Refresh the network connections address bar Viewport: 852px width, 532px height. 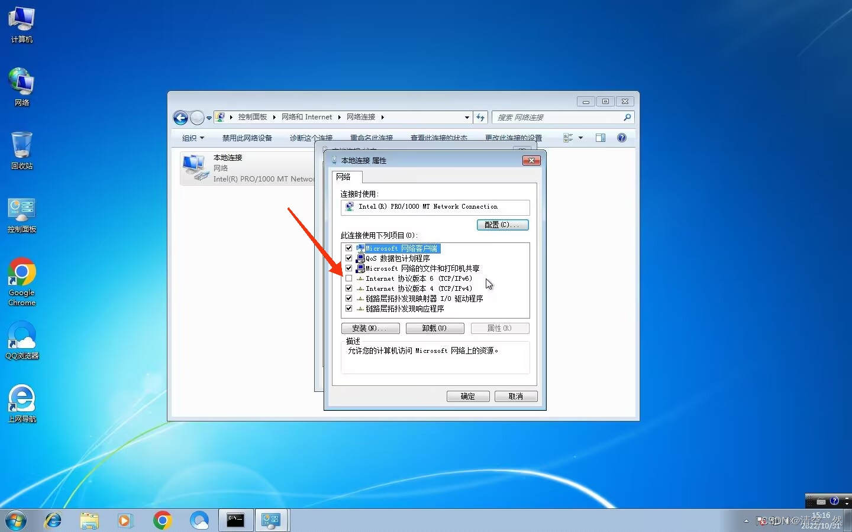[x=480, y=118]
